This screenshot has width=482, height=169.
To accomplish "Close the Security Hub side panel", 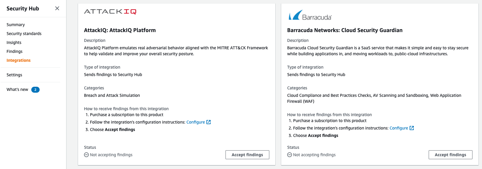I will (57, 8).
